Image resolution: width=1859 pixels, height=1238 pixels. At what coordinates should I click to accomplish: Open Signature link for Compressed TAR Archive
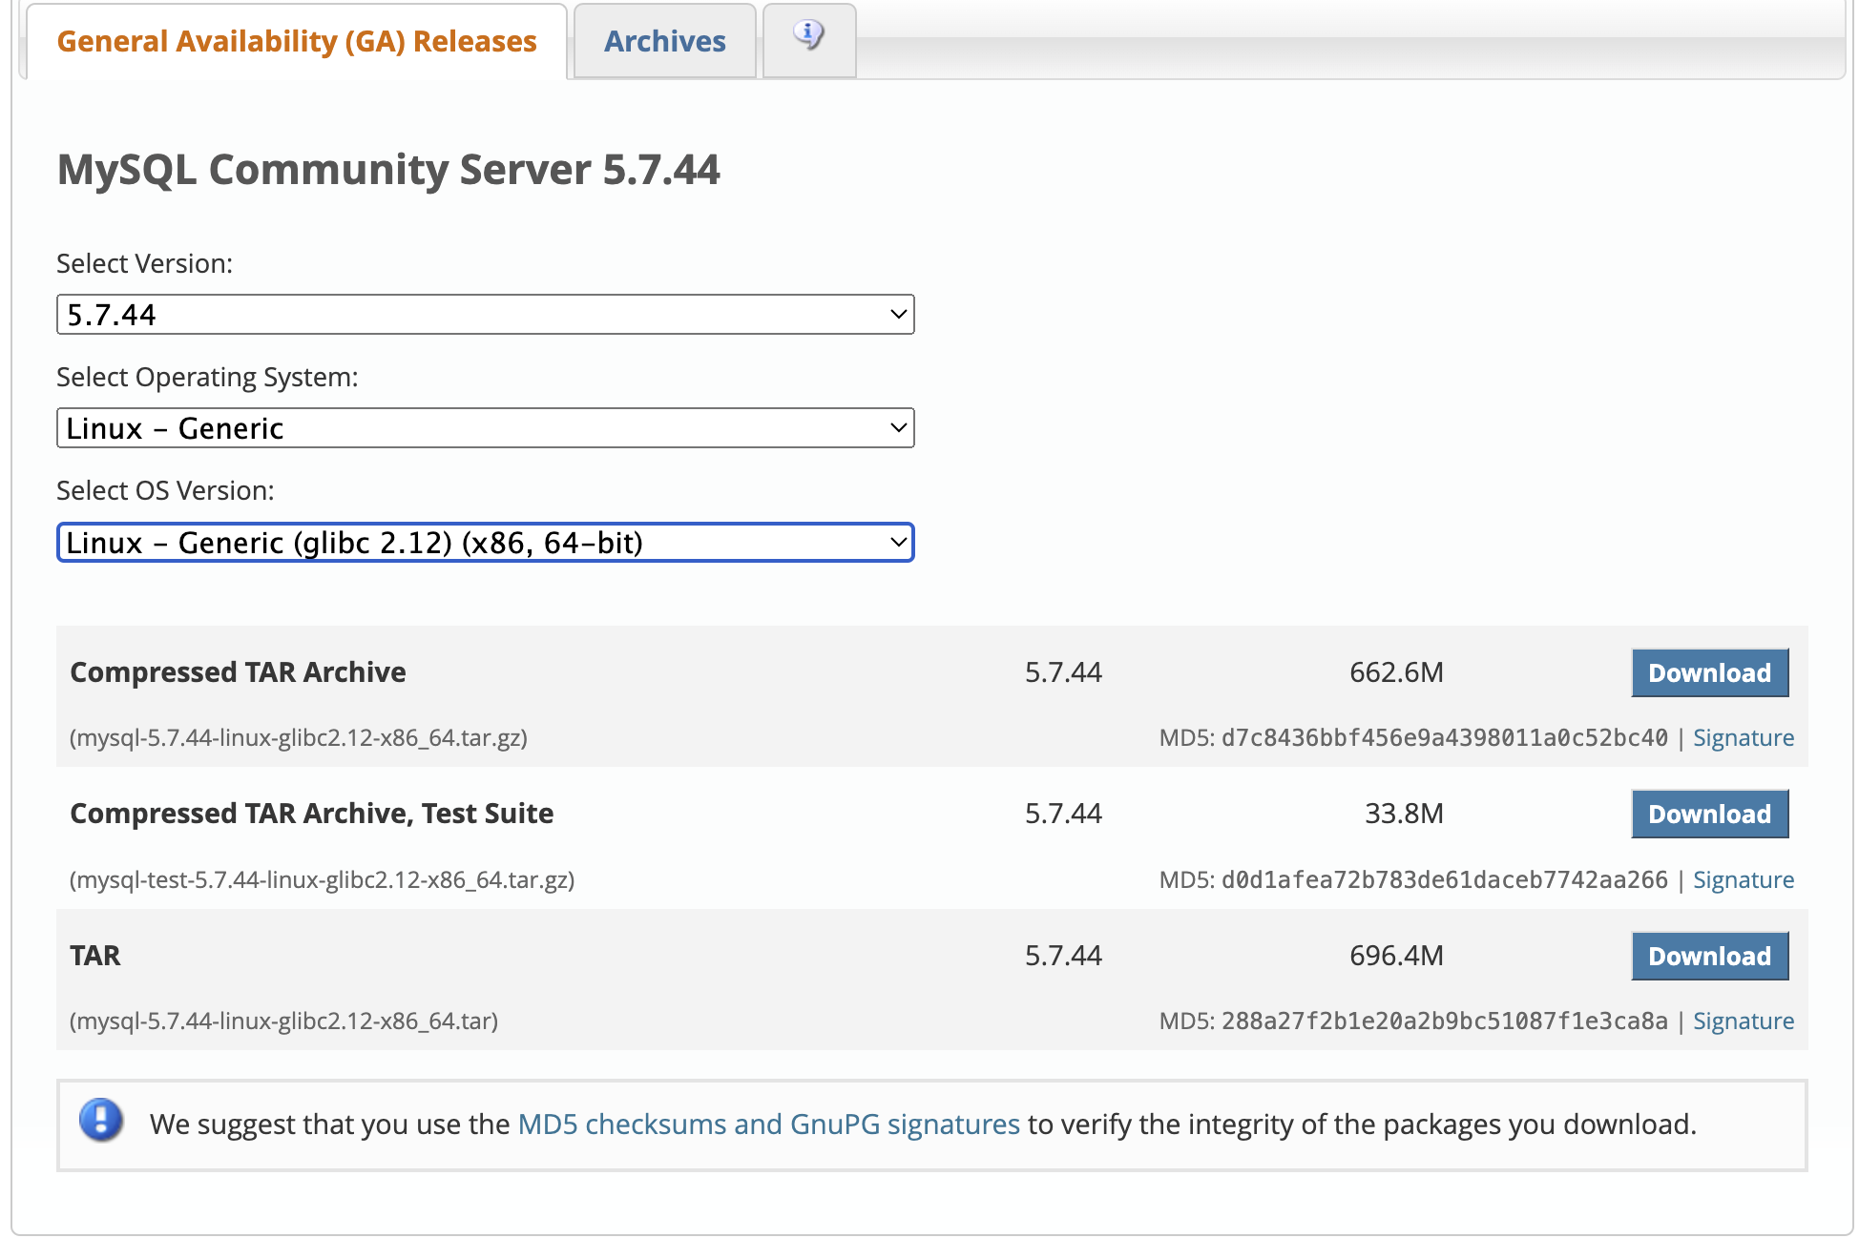point(1743,738)
